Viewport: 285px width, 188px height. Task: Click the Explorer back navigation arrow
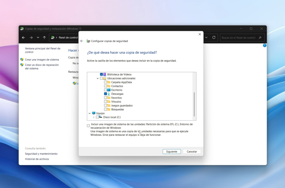[x=23, y=38]
